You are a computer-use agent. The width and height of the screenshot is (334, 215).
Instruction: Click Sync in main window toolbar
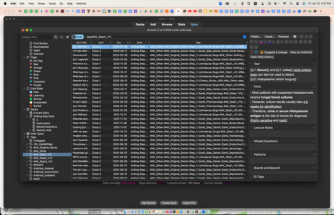point(194,25)
